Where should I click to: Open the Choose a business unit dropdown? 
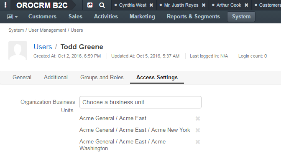(140, 102)
